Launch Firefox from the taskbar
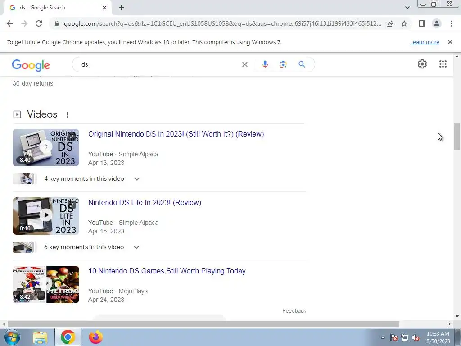The image size is (461, 346). pos(96,337)
